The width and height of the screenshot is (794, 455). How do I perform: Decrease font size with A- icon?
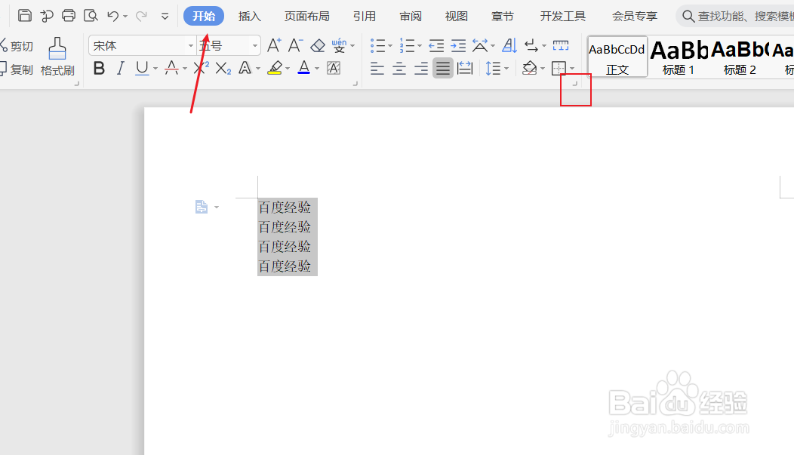296,45
